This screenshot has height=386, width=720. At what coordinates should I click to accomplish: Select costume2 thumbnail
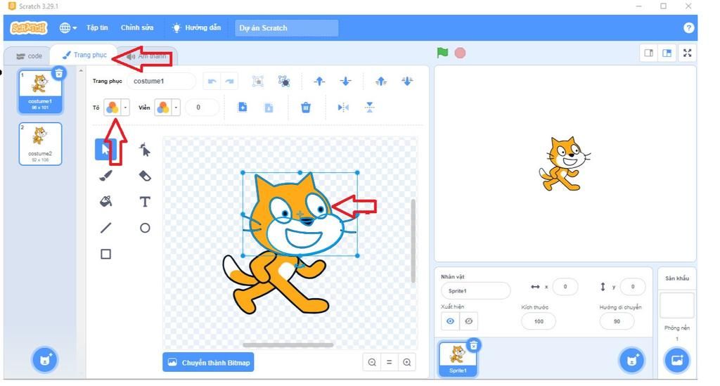[x=40, y=143]
